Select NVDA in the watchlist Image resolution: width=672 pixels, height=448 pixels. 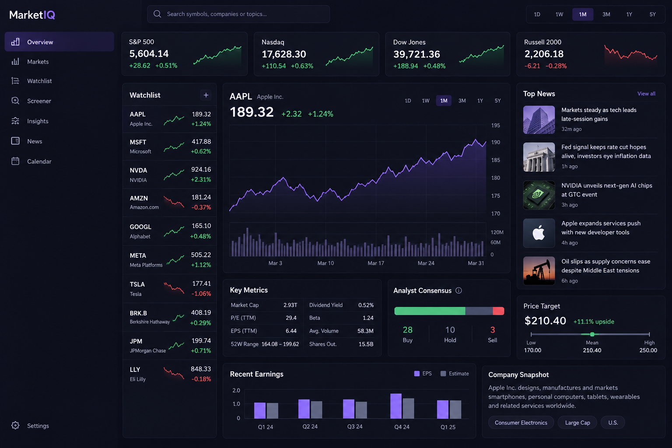tap(170, 175)
